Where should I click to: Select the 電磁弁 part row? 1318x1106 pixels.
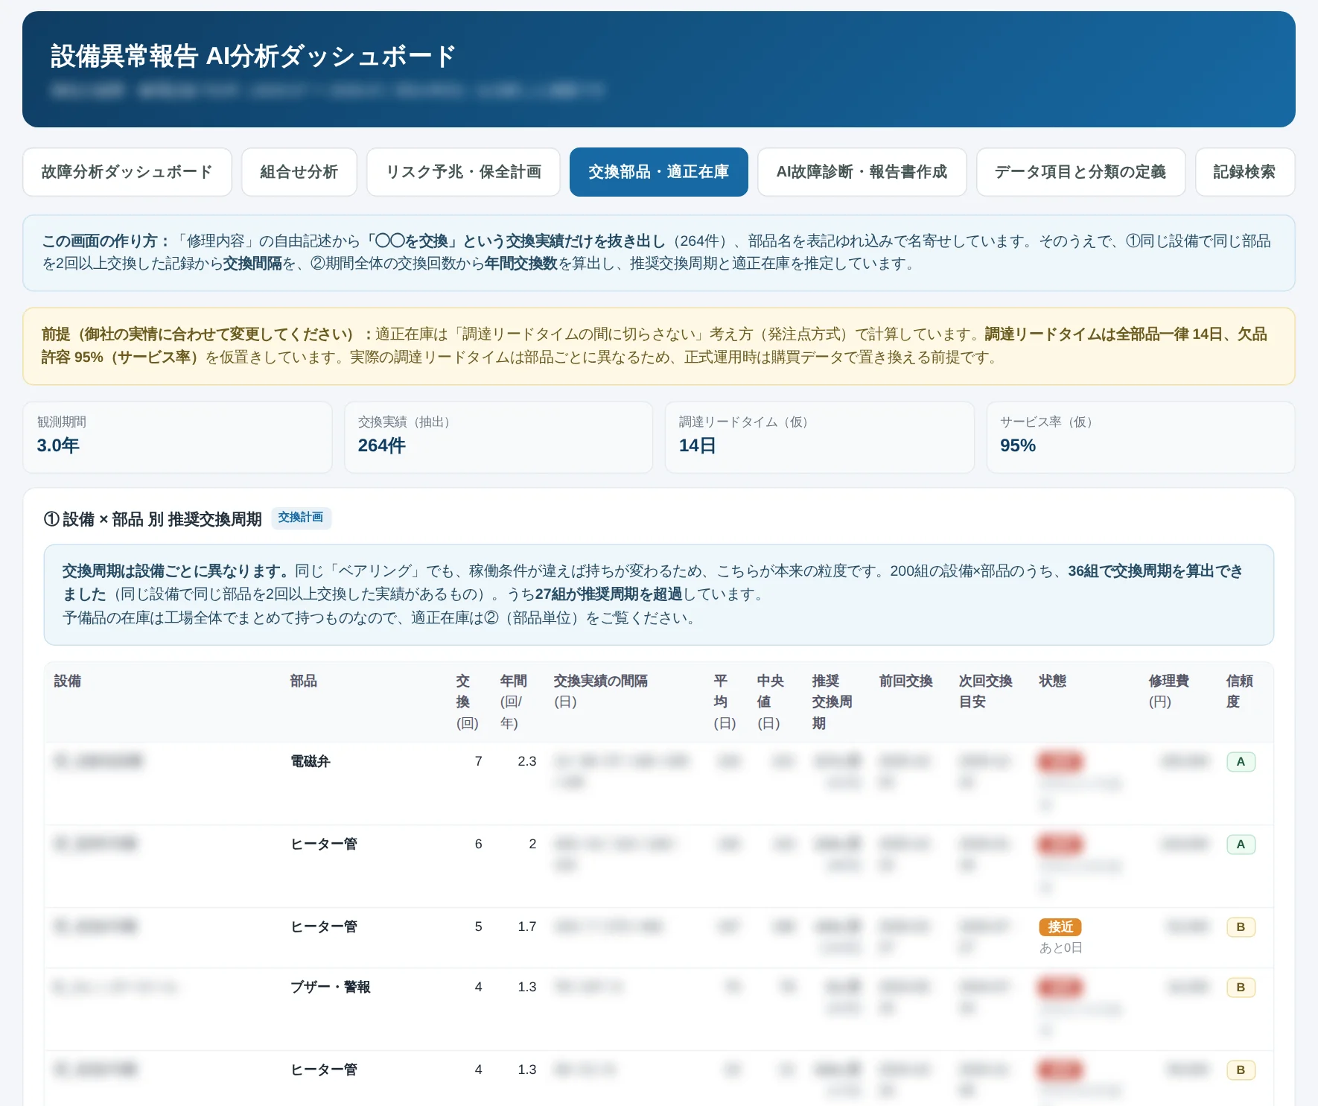tap(659, 784)
